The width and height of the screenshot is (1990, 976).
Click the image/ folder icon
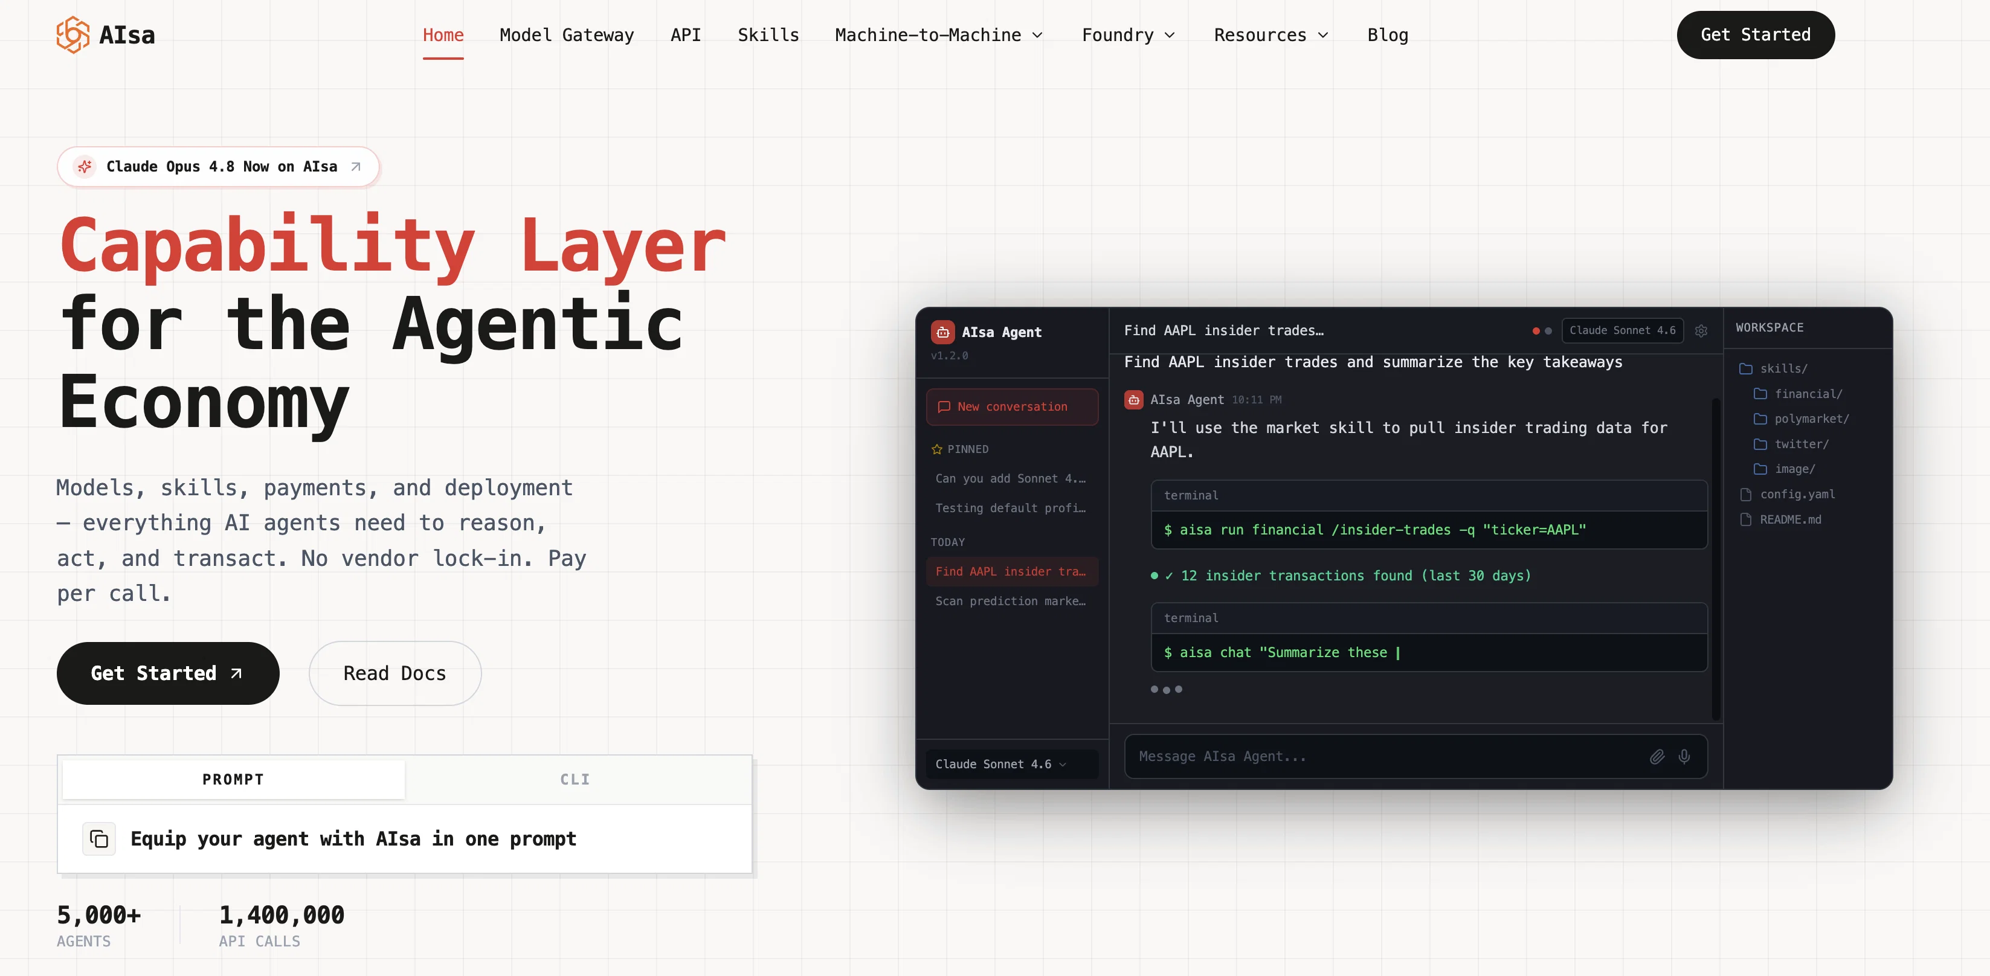tap(1760, 469)
